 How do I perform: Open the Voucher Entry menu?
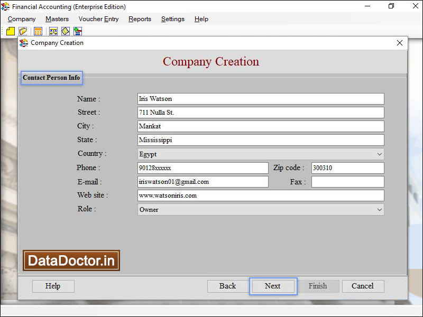click(98, 19)
